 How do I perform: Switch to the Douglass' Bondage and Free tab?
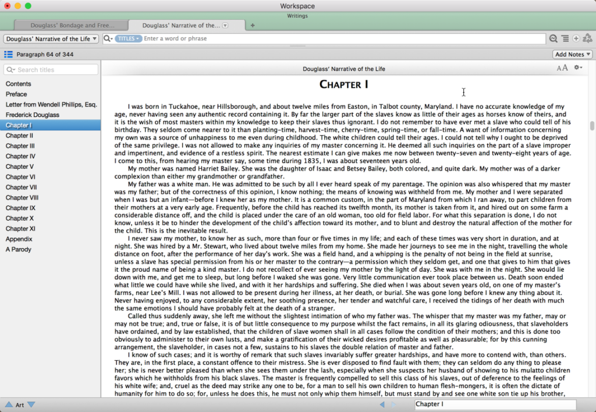[71, 25]
